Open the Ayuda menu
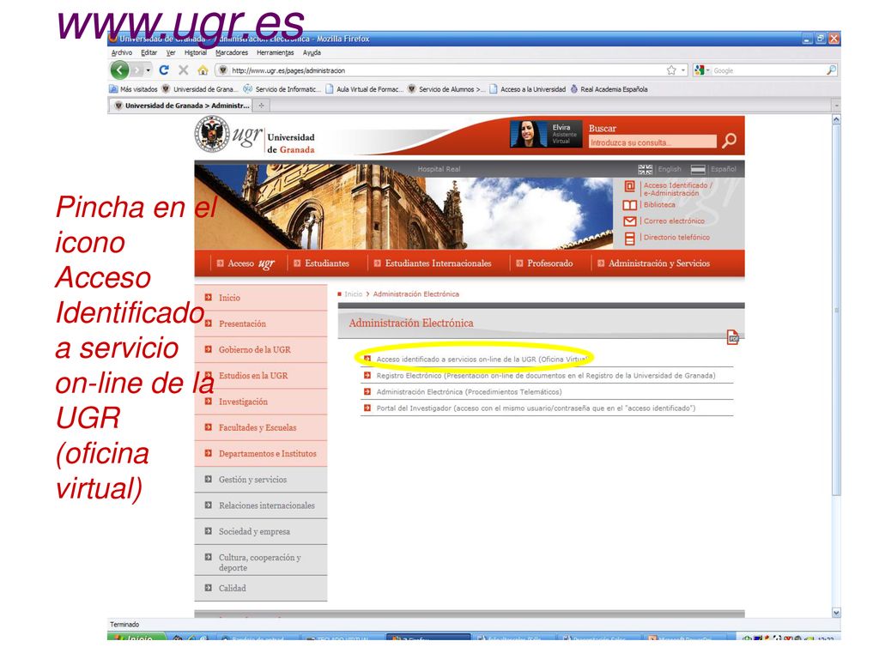This screenshot has height=659, width=879. click(x=312, y=52)
